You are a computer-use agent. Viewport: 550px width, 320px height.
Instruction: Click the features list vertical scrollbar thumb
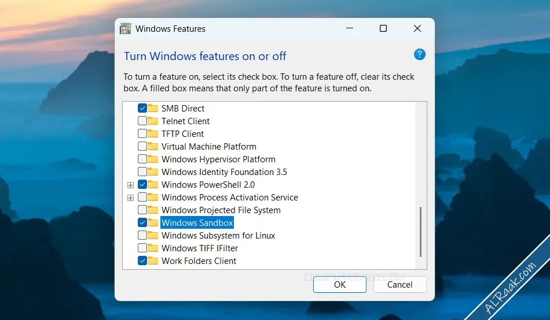pos(420,232)
